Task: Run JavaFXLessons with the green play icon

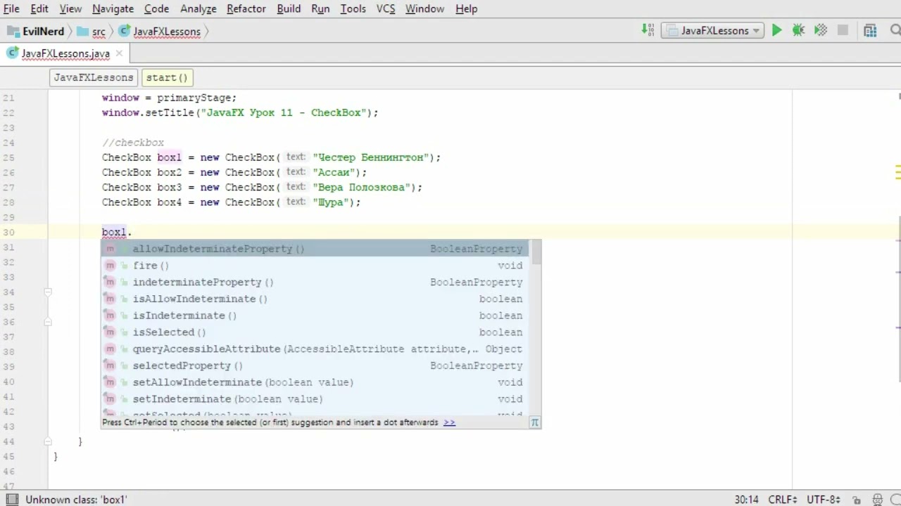Action: (776, 30)
